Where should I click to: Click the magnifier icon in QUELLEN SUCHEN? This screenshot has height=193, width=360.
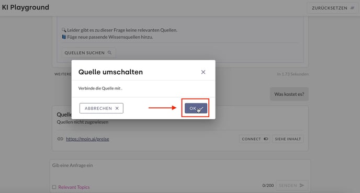[x=110, y=52]
